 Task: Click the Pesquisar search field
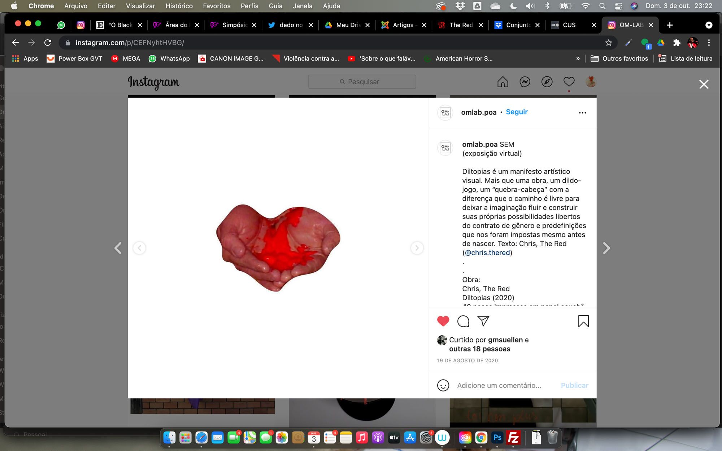[x=362, y=82]
